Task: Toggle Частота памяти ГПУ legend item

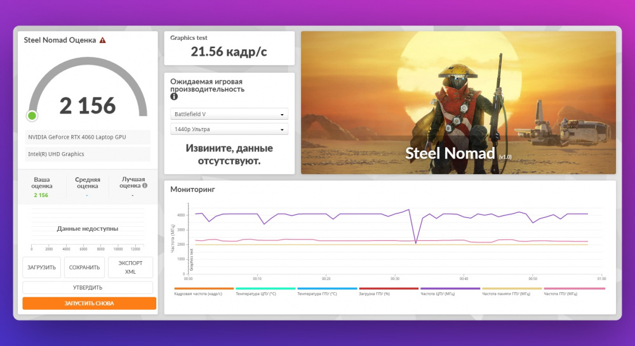Action: [511, 292]
